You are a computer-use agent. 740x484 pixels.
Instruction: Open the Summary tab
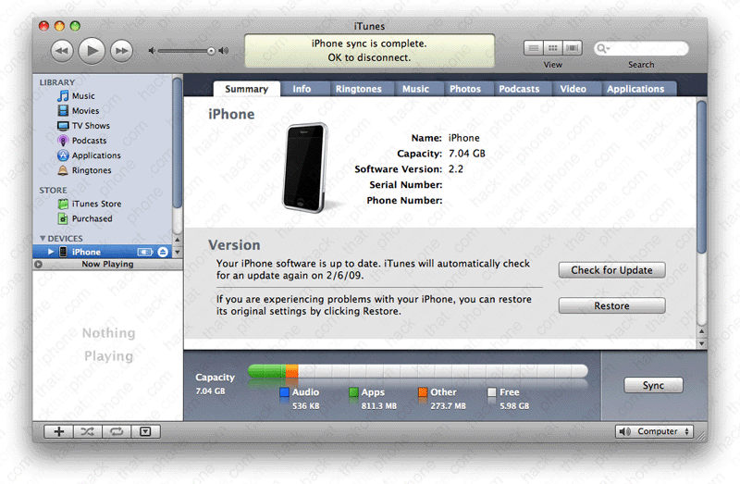click(246, 89)
